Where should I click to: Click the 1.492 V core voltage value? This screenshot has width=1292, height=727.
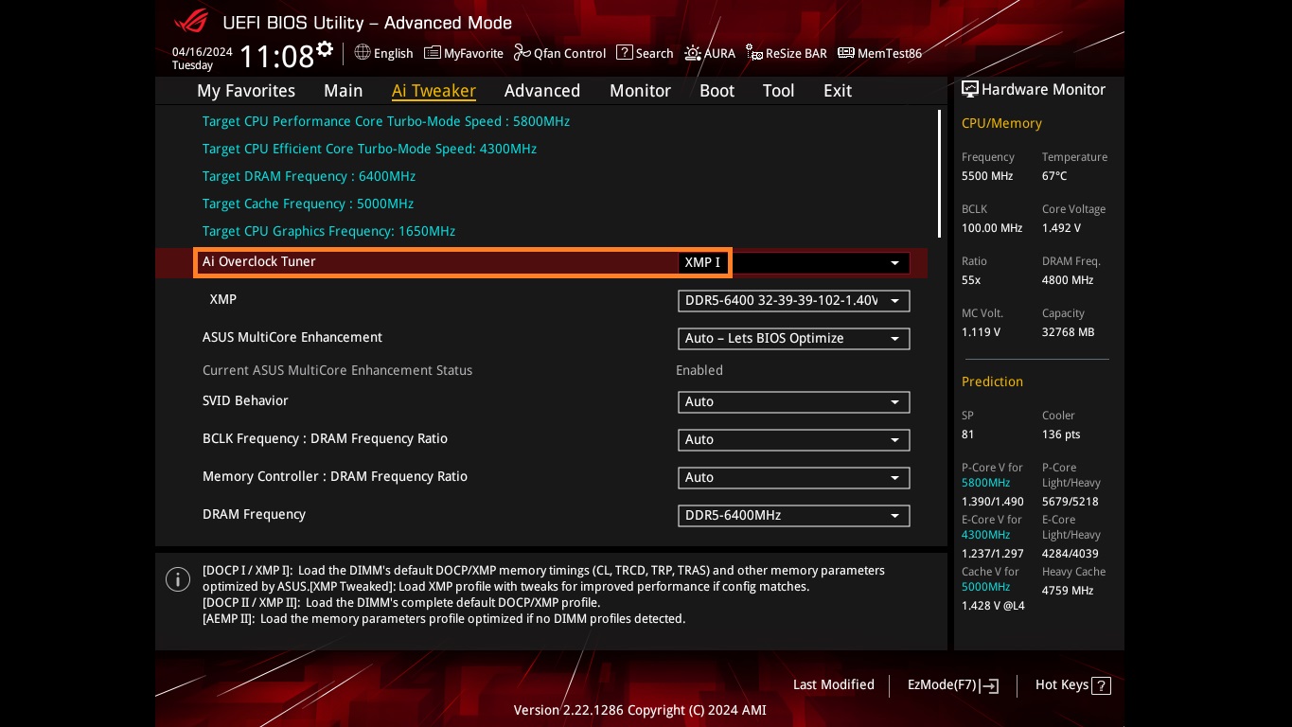click(1061, 228)
